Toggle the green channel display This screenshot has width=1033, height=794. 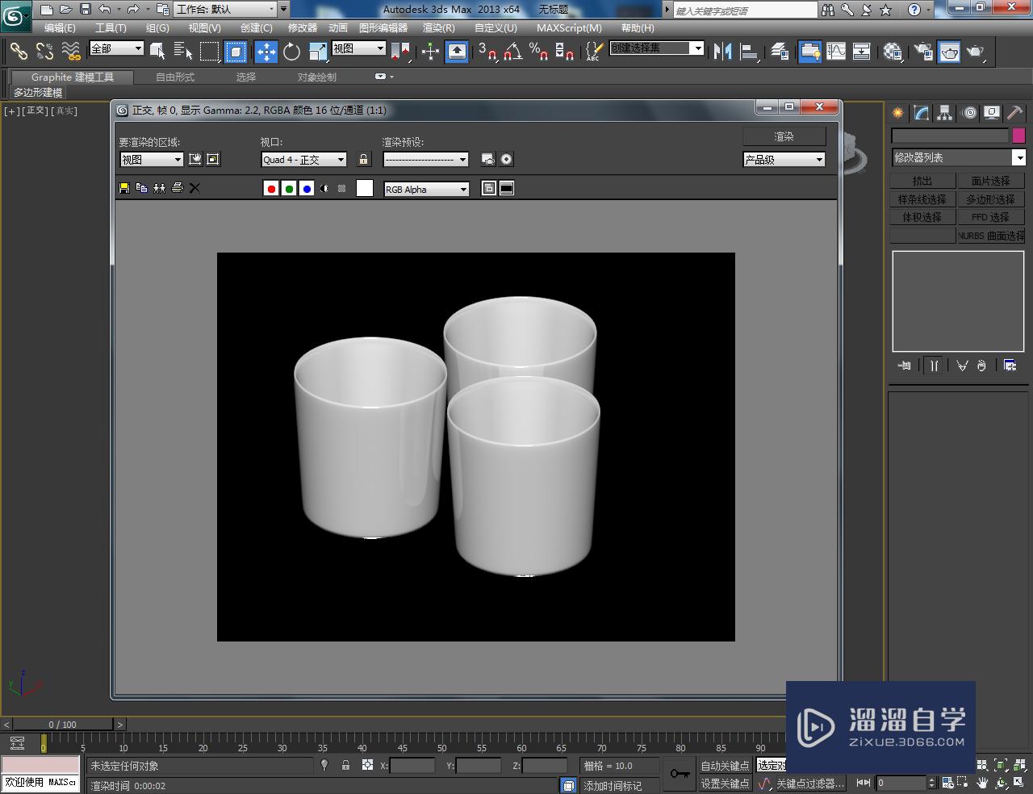coord(289,189)
